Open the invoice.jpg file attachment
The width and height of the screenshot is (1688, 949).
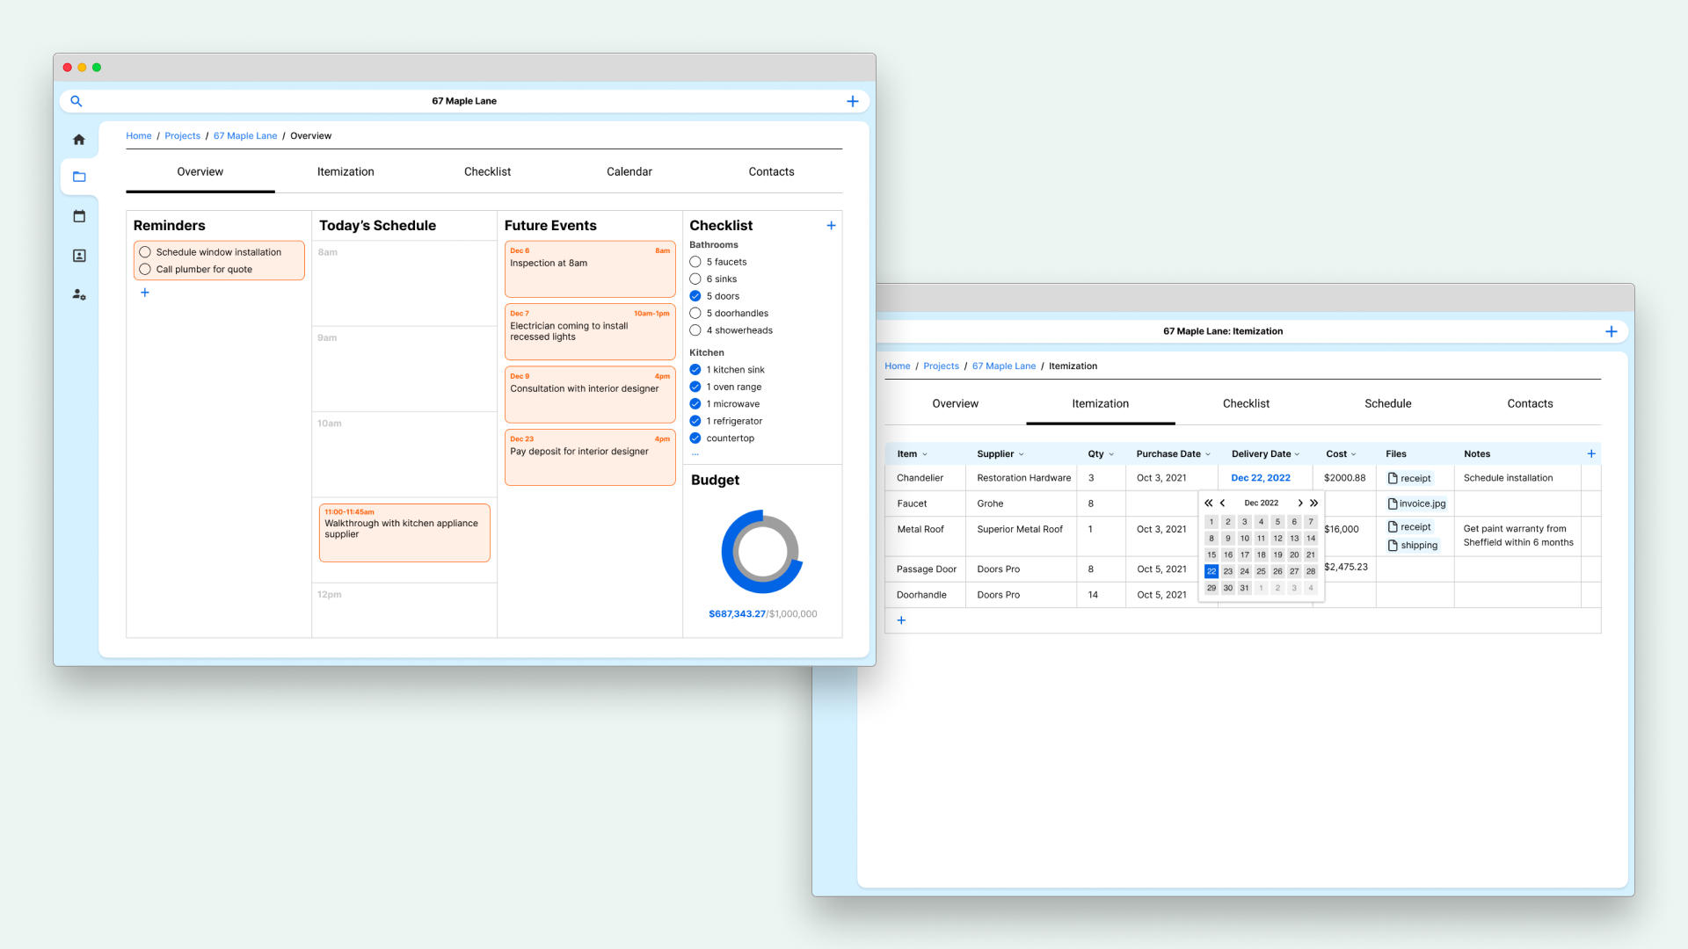tap(1416, 503)
